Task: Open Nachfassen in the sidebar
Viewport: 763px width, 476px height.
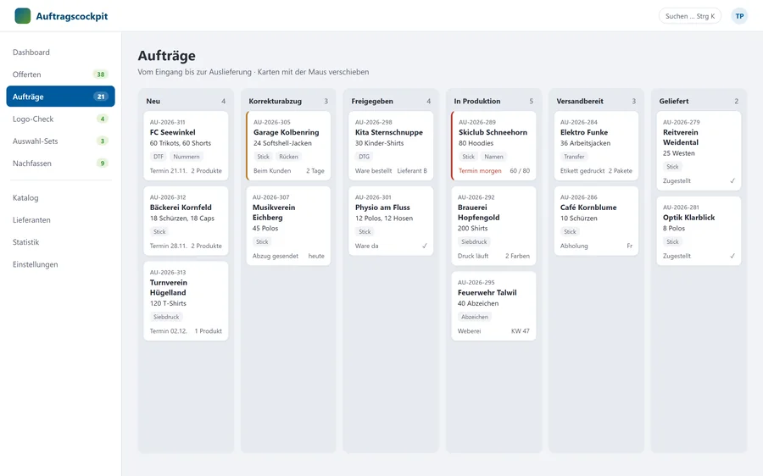Action: click(60, 163)
